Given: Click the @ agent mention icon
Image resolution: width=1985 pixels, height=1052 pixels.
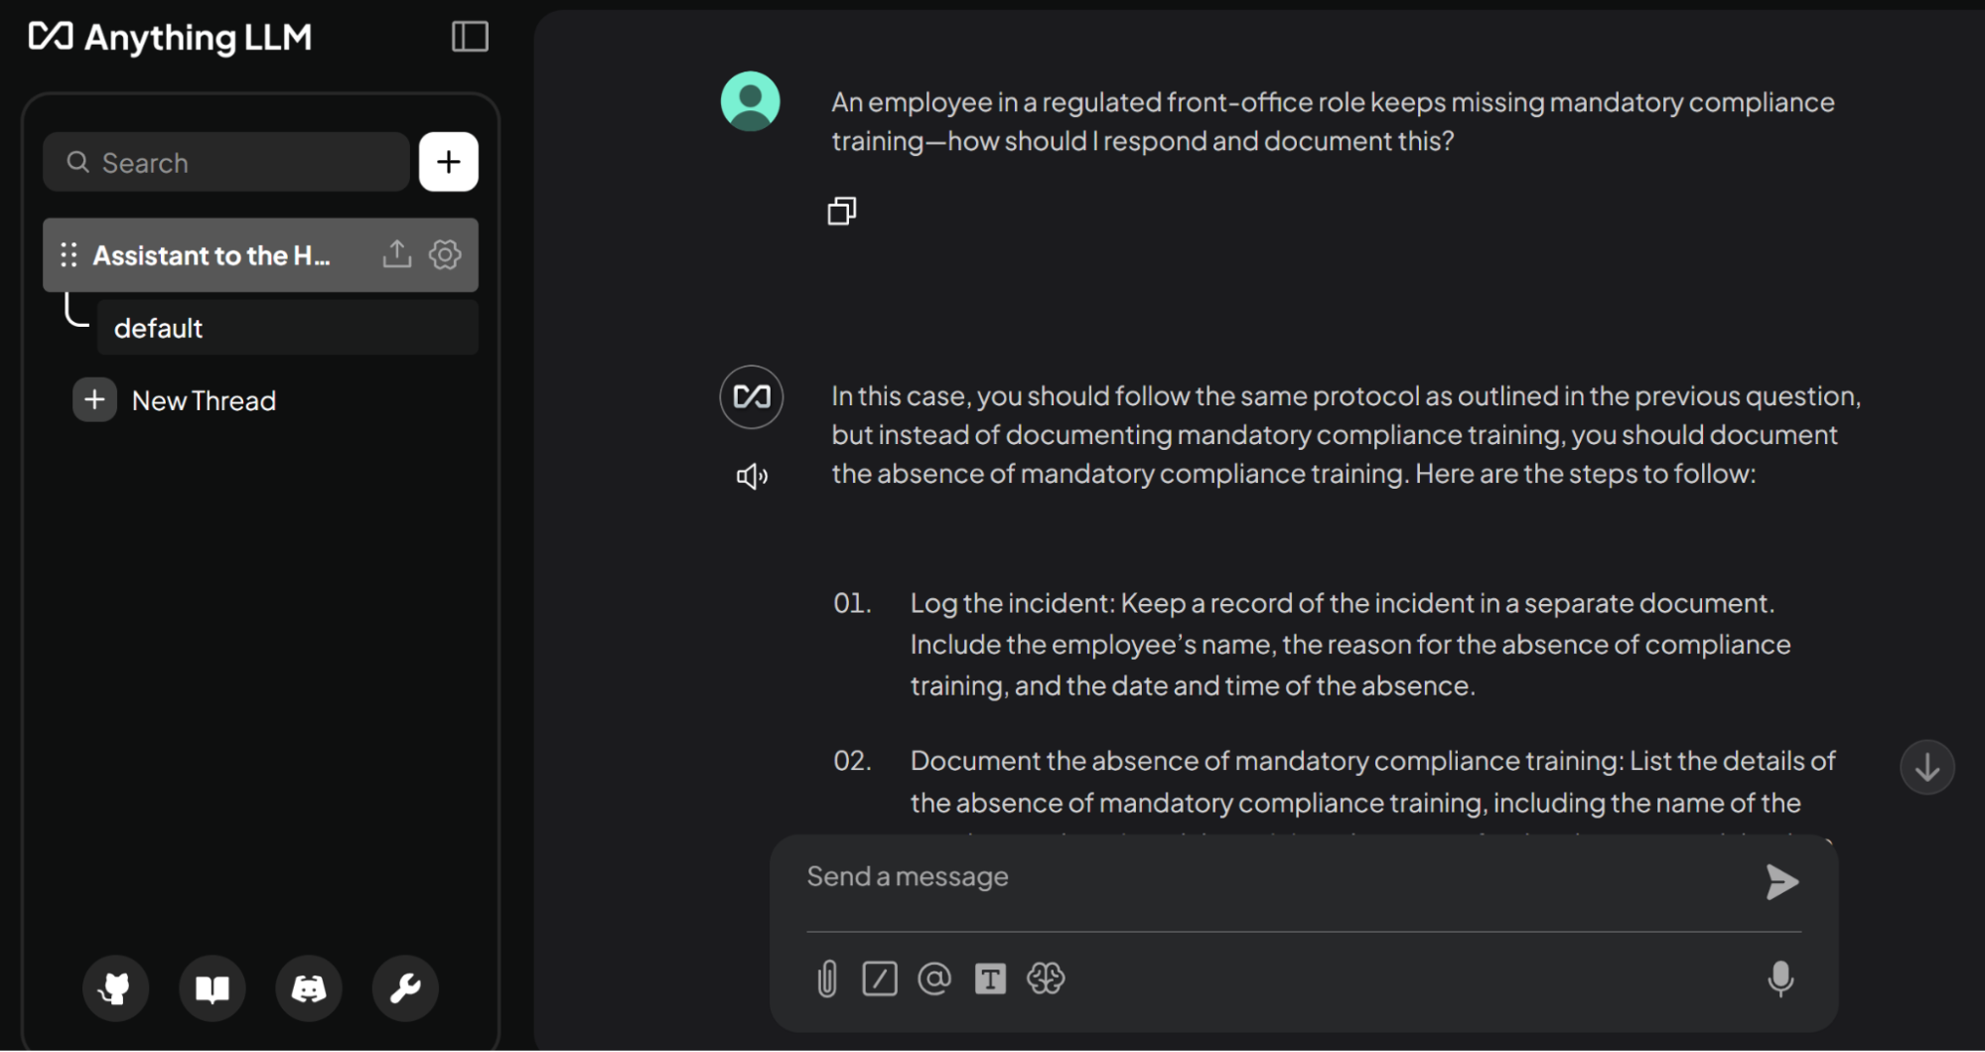Looking at the screenshot, I should 934,978.
